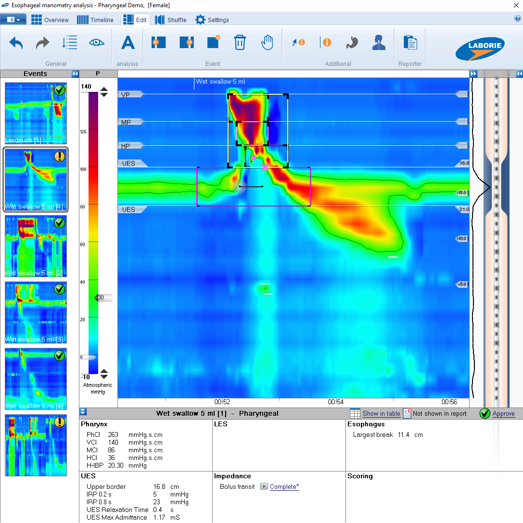Increase upper pressure scale limit arrow
Screen dimensions: 523x523
(x=104, y=89)
